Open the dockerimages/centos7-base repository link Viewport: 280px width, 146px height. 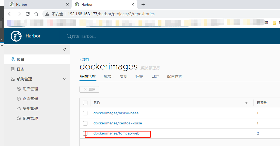[118, 123]
